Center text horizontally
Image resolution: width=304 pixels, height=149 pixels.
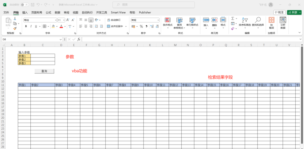pyautogui.click(x=86, y=26)
